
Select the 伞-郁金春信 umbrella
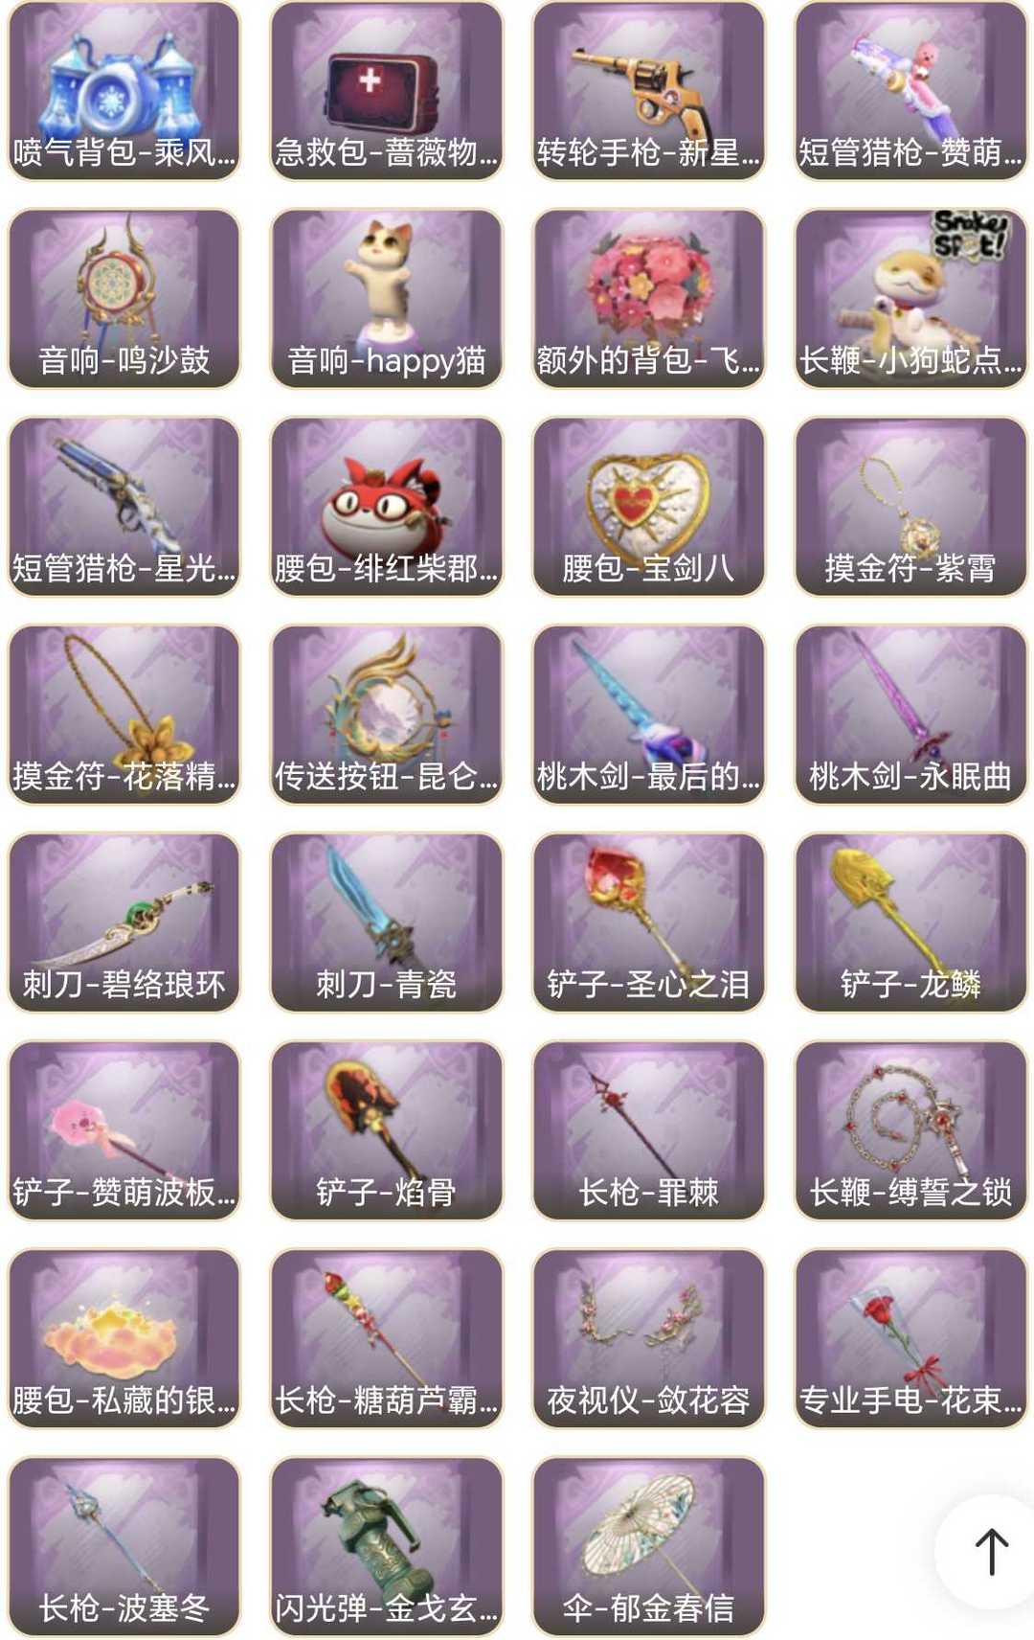tap(649, 1546)
